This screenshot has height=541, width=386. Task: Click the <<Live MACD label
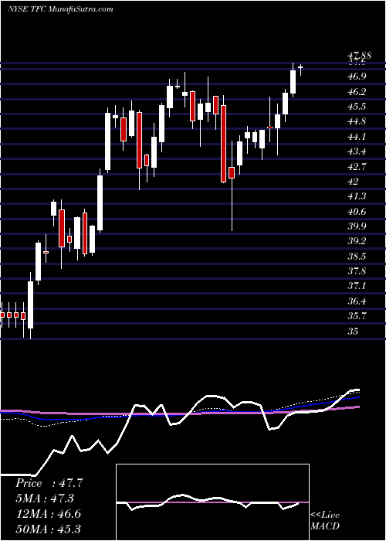(325, 520)
